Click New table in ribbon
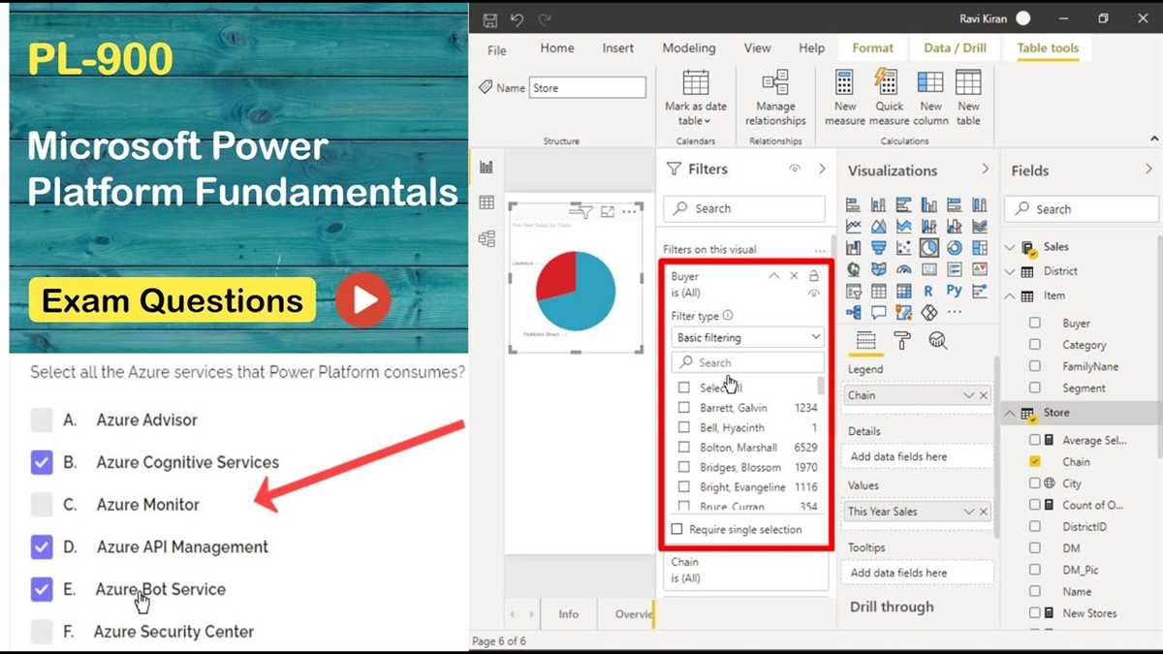Screen dimensions: 1163x654 click(968, 98)
